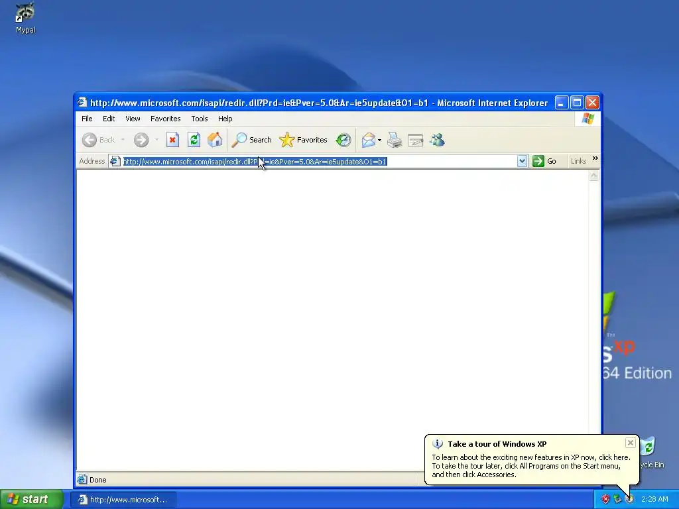Image resolution: width=679 pixels, height=509 pixels.
Task: Expand the Back history dropdown arrow
Action: tap(123, 139)
